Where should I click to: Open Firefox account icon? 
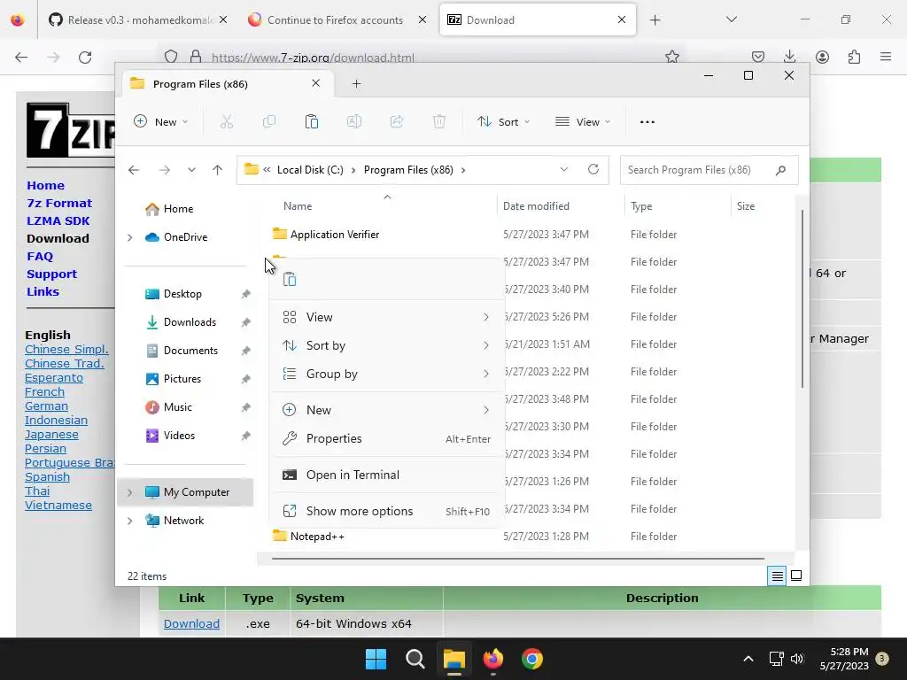[822, 57]
